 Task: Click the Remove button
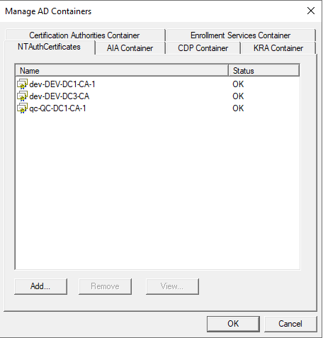tap(105, 286)
